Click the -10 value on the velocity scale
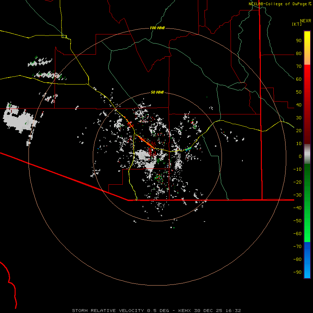This screenshot has width=313, height=313. [297, 169]
